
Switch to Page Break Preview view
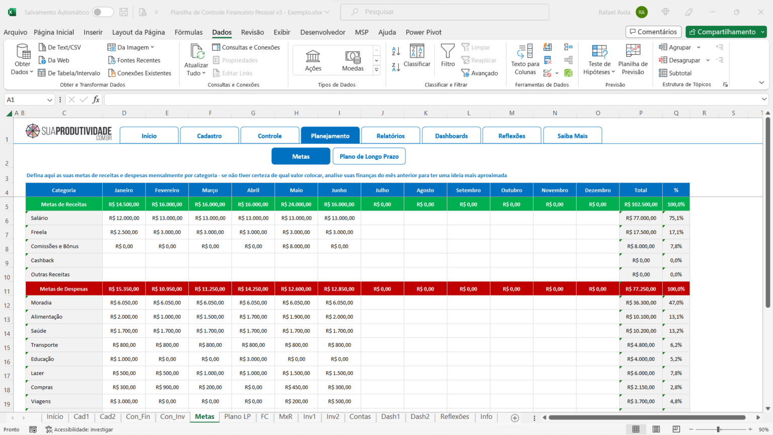[676, 429]
